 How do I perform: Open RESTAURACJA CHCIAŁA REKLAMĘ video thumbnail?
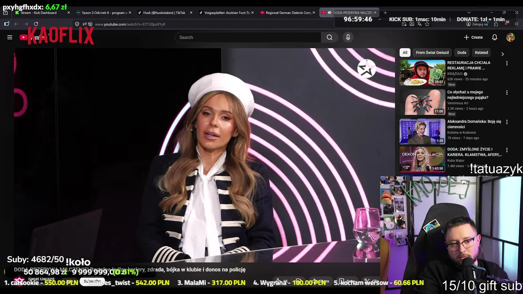tap(422, 73)
